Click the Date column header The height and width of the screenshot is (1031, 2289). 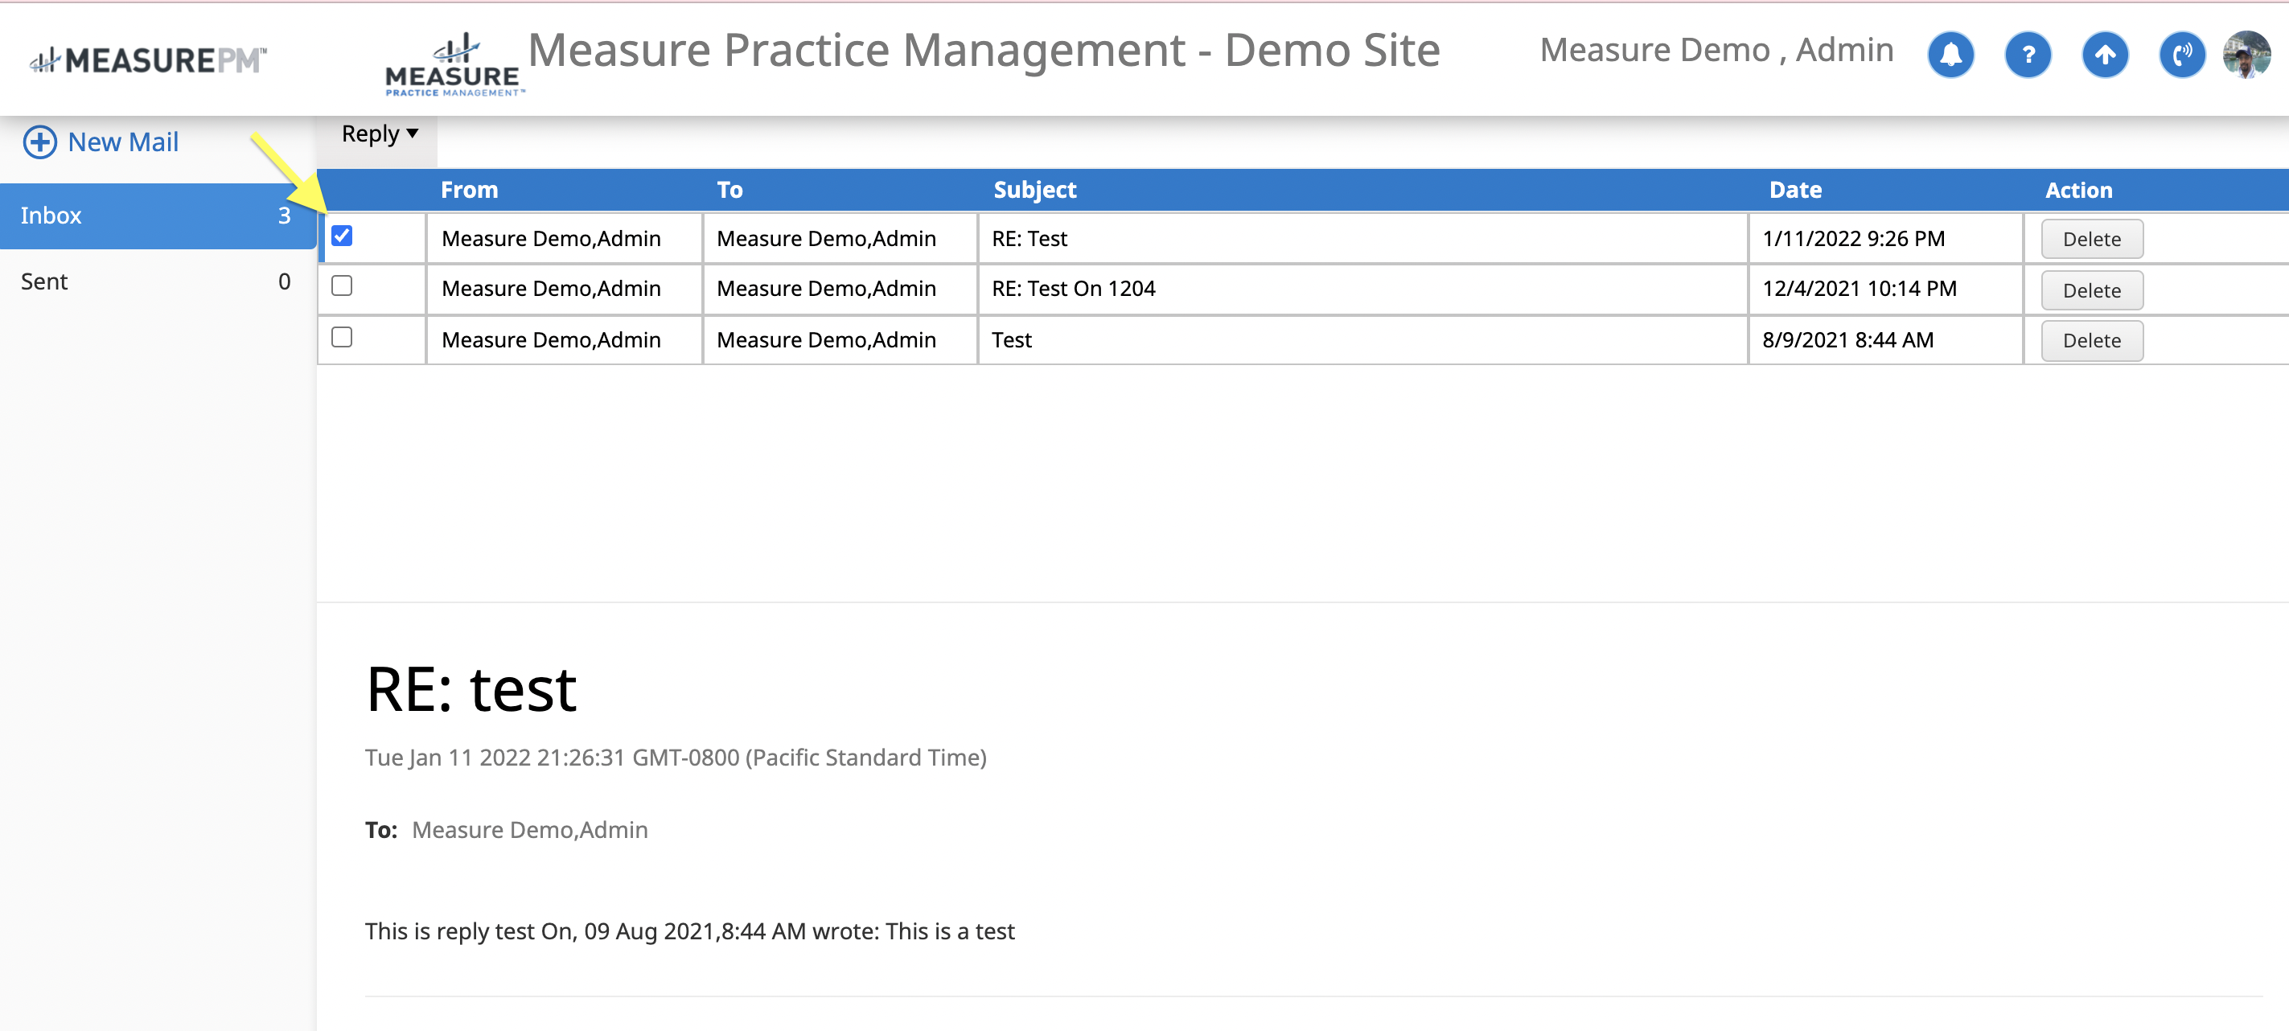pos(1795,191)
